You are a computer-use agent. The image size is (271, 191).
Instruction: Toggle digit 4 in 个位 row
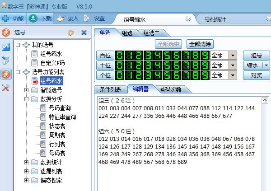[x=158, y=75]
